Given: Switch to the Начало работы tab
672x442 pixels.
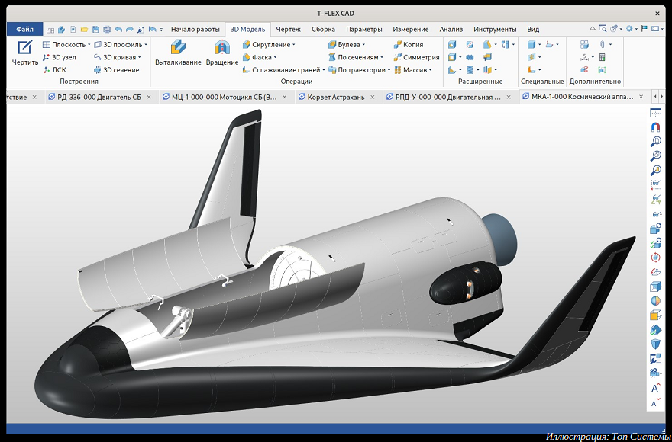Looking at the screenshot, I should tap(195, 30).
